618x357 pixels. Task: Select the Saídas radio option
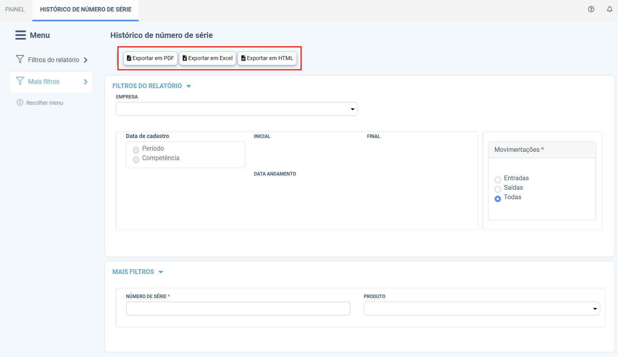(x=498, y=189)
